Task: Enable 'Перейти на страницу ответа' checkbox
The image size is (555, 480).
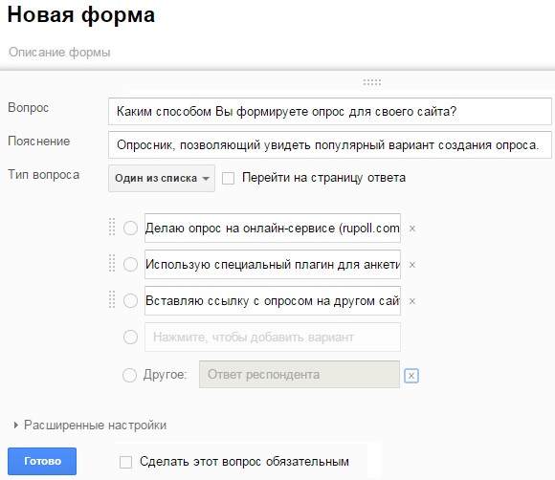Action: [228, 178]
